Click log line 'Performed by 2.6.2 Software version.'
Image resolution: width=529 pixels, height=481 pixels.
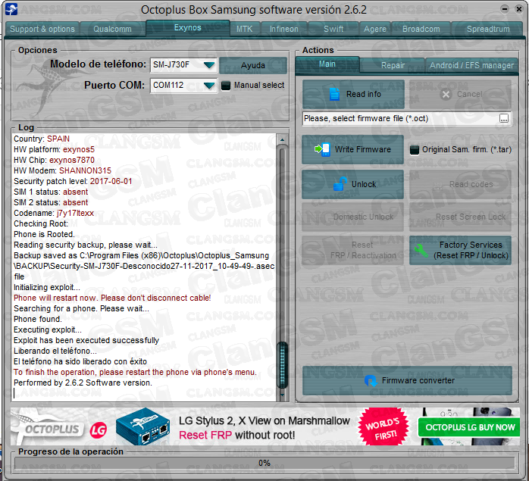click(x=83, y=383)
